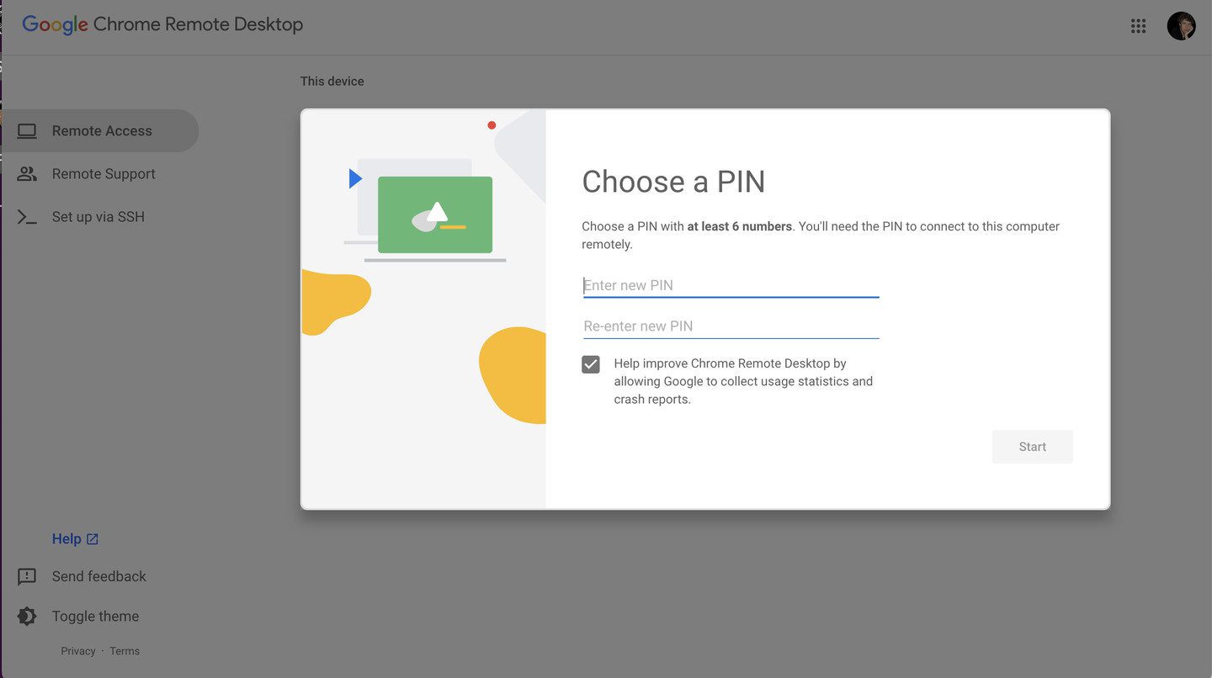Open the Google account profile avatar
The height and width of the screenshot is (678, 1212).
click(x=1181, y=26)
